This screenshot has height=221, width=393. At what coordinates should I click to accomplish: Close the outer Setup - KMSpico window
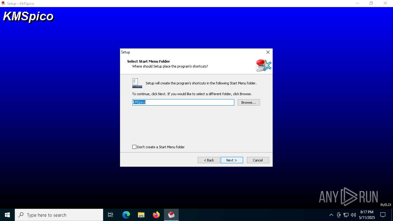(385, 3)
